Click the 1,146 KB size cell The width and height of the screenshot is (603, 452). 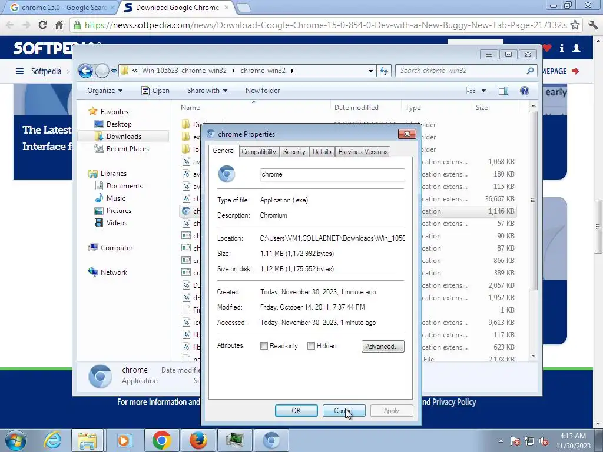[x=501, y=211]
